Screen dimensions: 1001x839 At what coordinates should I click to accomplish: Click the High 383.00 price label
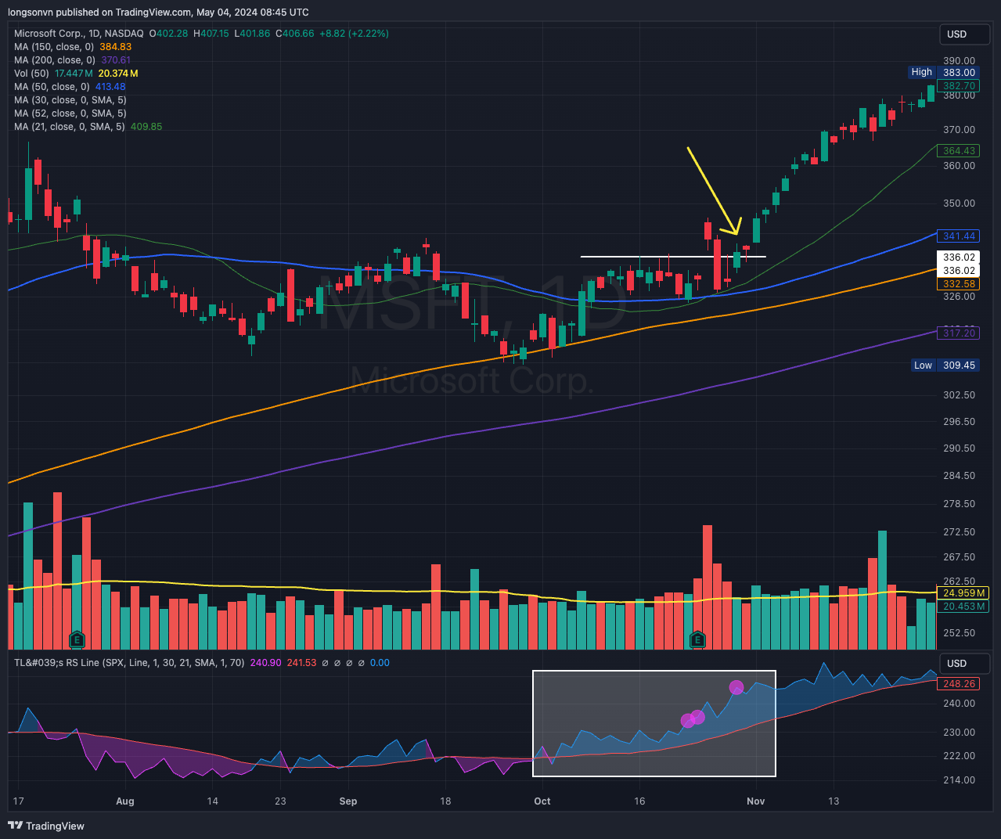click(942, 72)
